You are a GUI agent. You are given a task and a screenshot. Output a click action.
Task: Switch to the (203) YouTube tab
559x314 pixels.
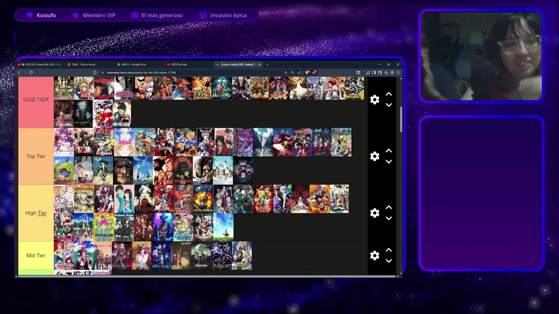point(189,65)
